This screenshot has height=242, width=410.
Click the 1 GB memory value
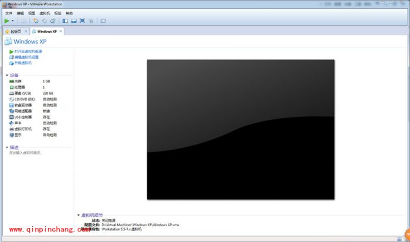[46, 81]
